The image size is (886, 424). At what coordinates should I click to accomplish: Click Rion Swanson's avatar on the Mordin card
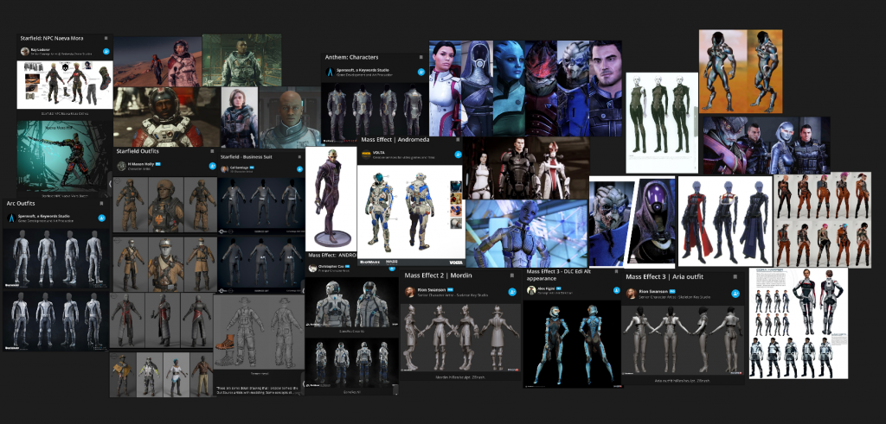pos(409,292)
